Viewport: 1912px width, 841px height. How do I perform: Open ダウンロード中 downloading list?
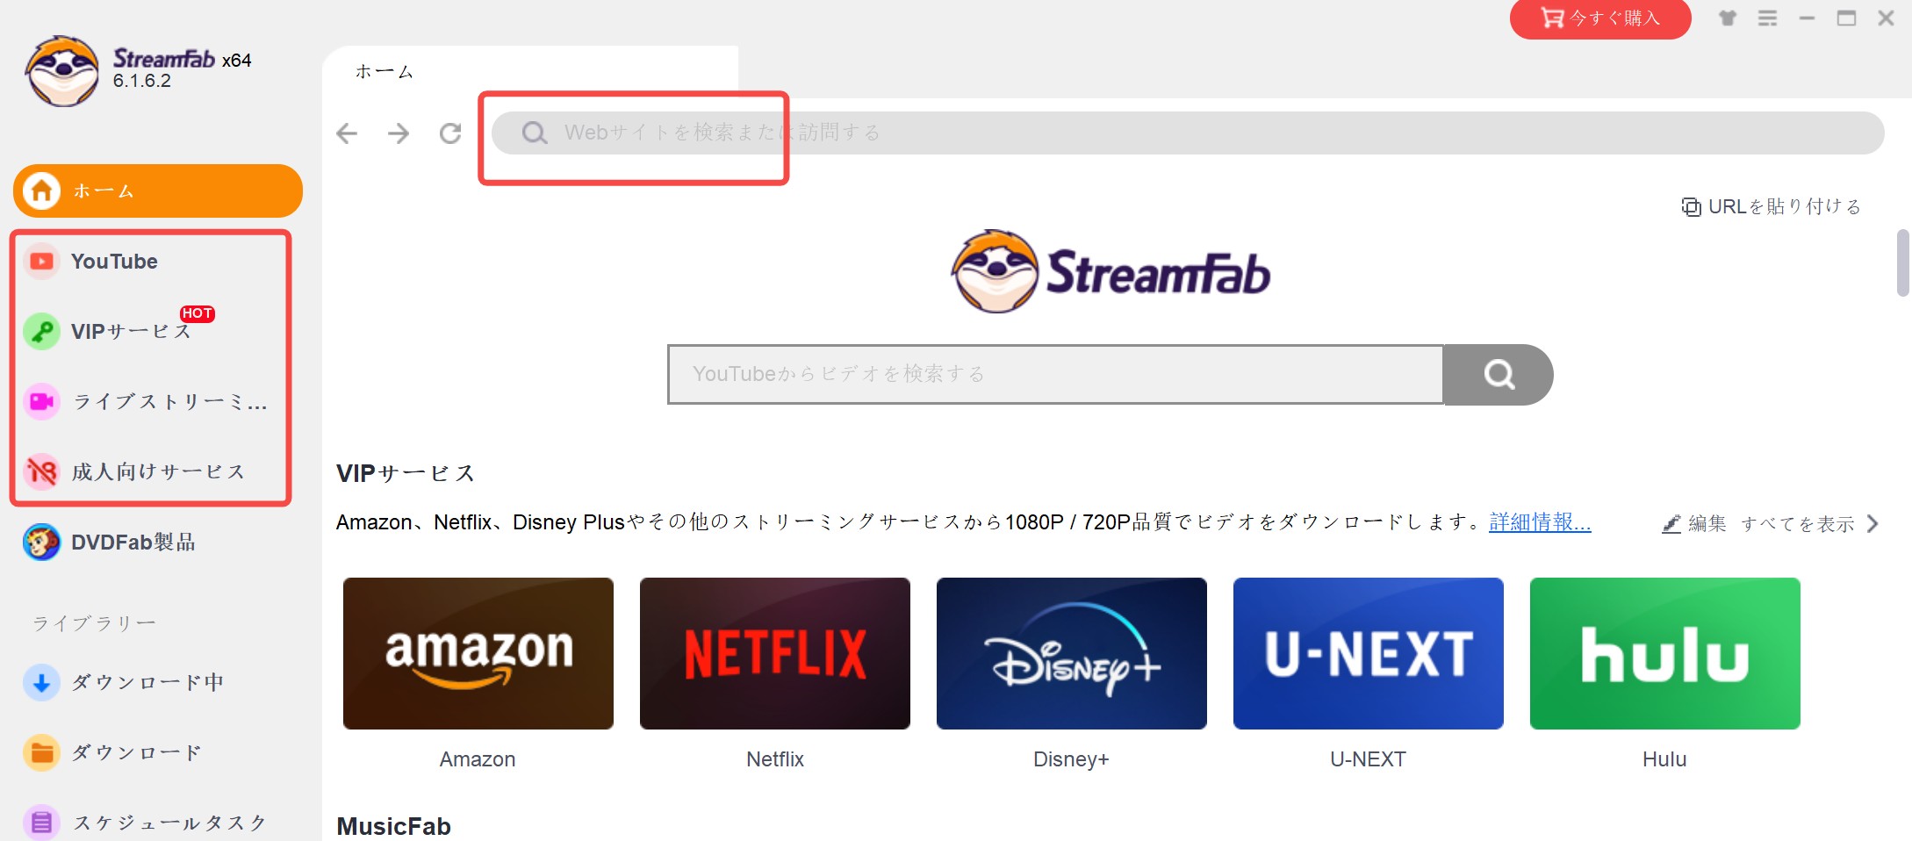pos(158,682)
